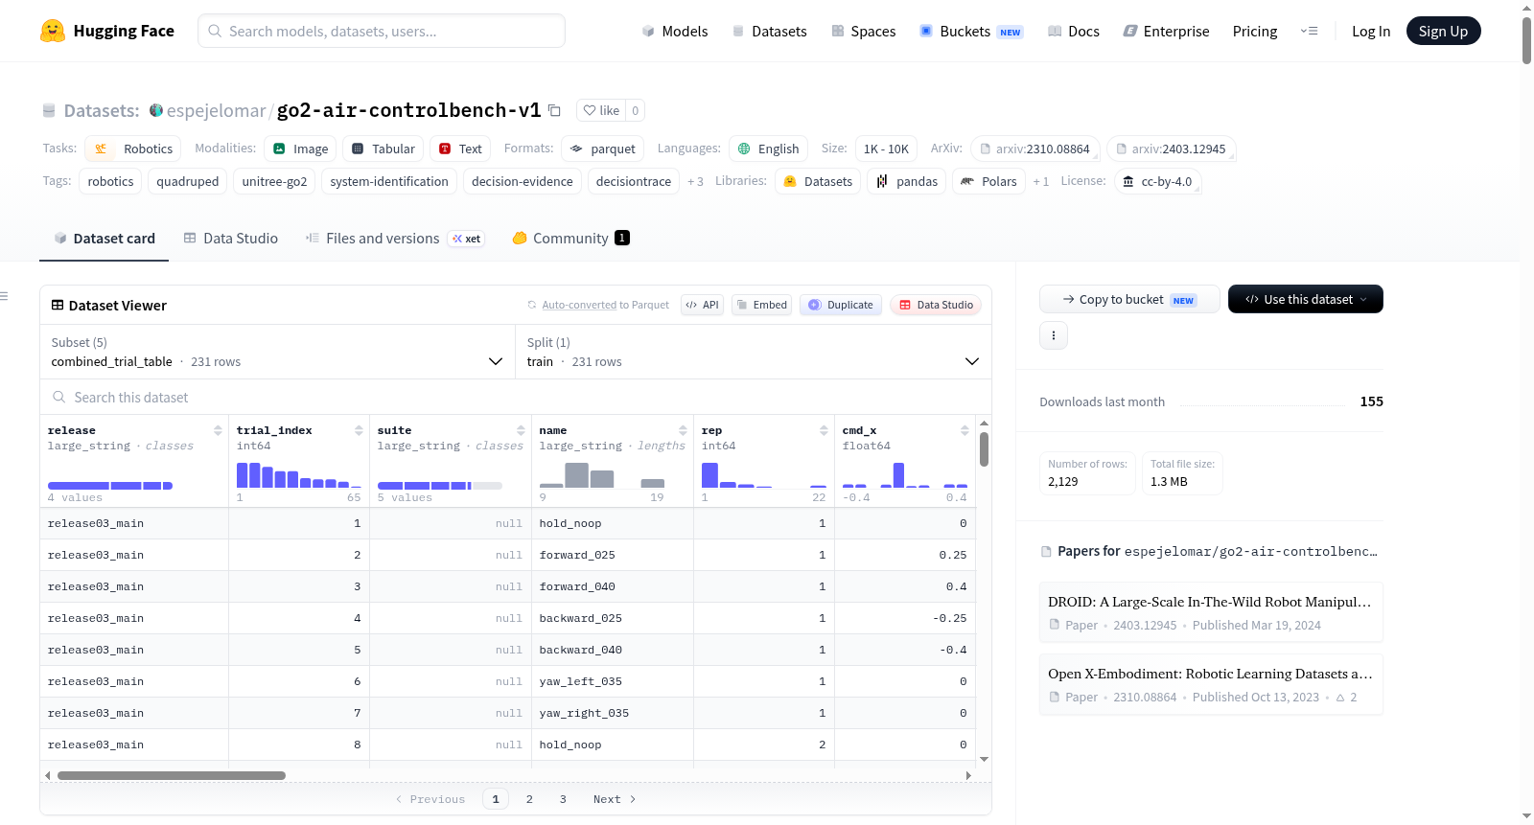Open the Split train dropdown
This screenshot has width=1534, height=825.
754,352
